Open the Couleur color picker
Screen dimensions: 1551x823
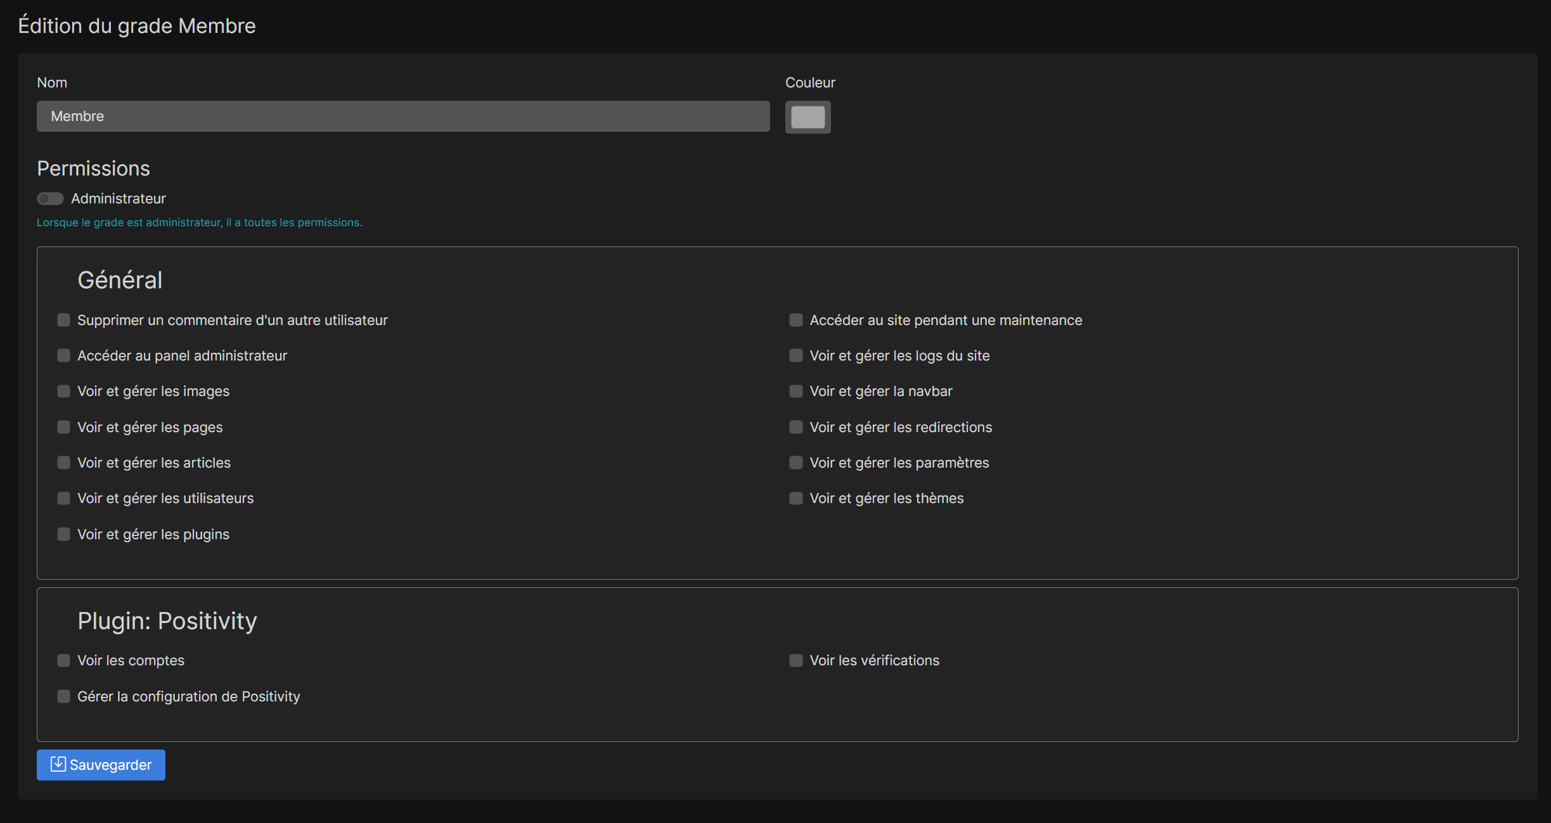(808, 117)
